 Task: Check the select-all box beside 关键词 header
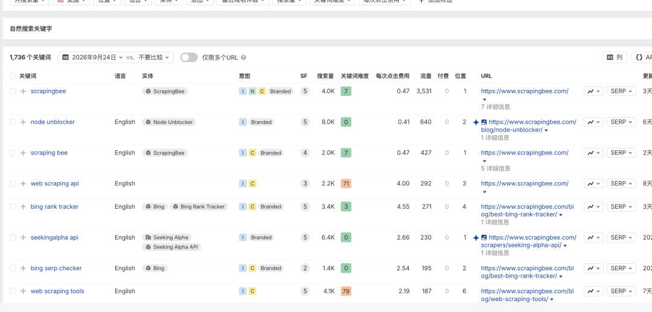coord(13,76)
